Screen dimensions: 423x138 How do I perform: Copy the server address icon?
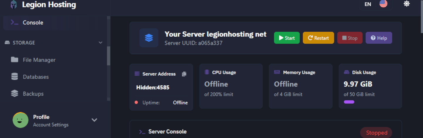pos(184,74)
